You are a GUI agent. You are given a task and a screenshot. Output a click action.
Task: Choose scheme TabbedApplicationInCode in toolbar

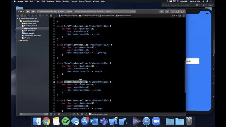click(x=47, y=12)
